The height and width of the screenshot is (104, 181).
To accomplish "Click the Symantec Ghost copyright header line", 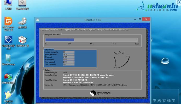I will point(84,30).
